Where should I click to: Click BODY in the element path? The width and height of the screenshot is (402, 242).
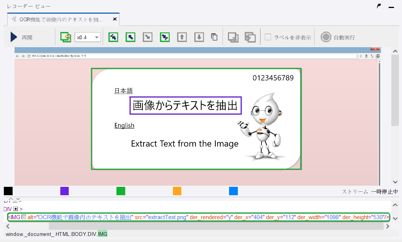(x=79, y=234)
